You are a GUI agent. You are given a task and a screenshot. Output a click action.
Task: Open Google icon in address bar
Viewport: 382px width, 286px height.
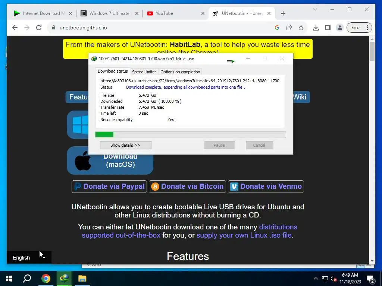click(277, 28)
